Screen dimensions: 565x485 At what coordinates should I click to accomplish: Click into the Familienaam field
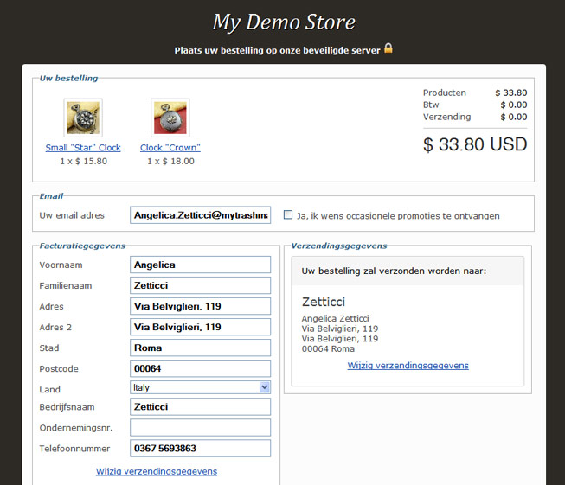click(201, 285)
